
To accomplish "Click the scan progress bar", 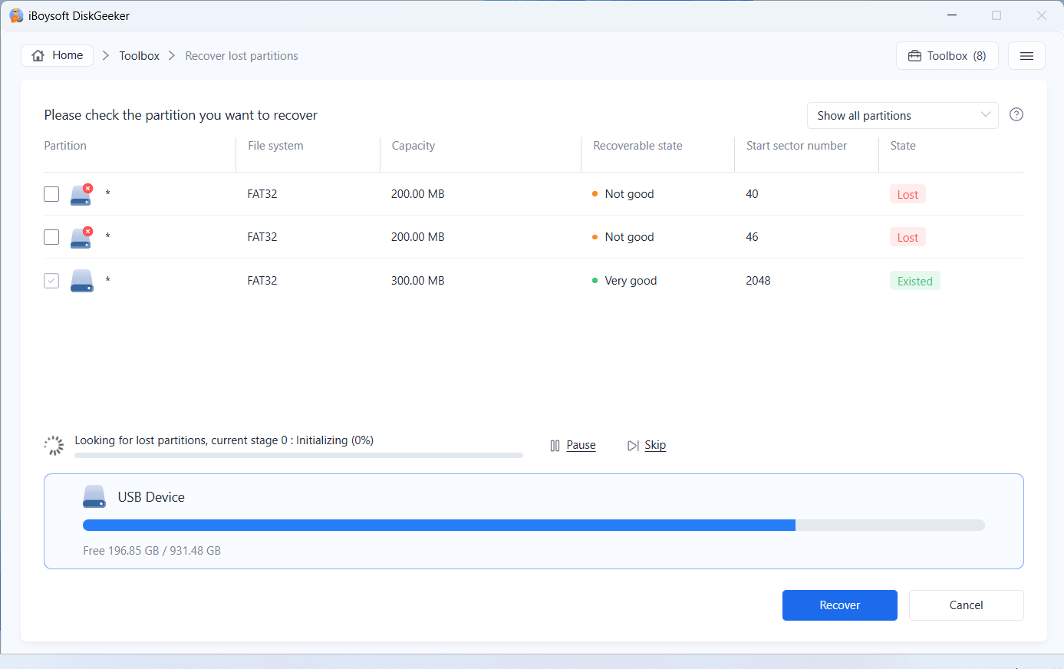I will point(298,456).
